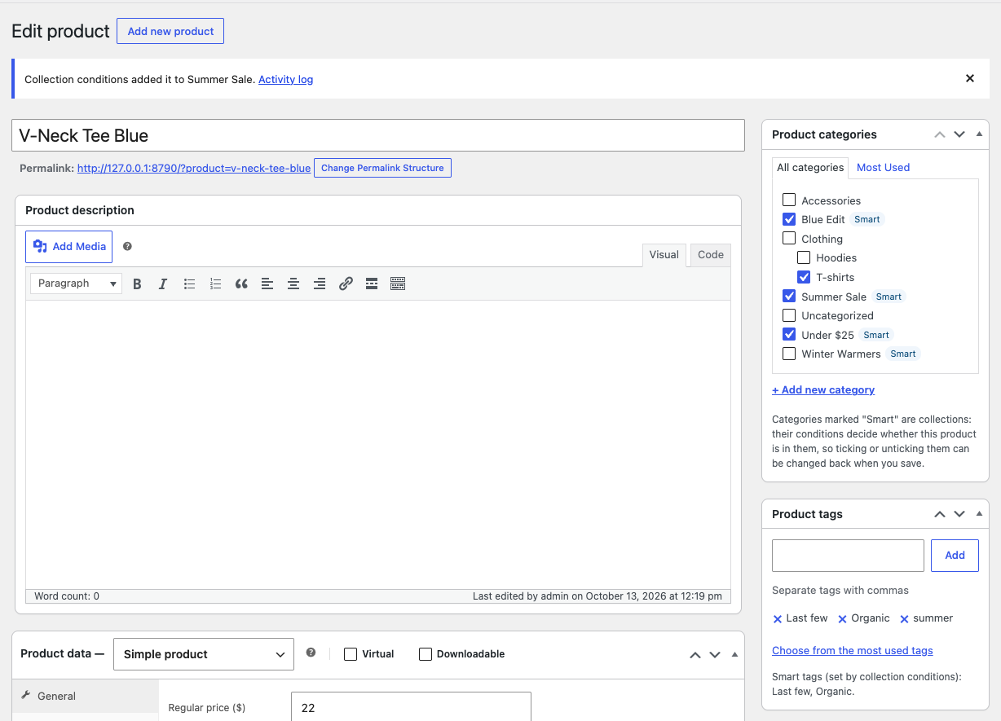This screenshot has width=1001, height=721.
Task: Insert or edit link icon
Action: click(x=346, y=284)
